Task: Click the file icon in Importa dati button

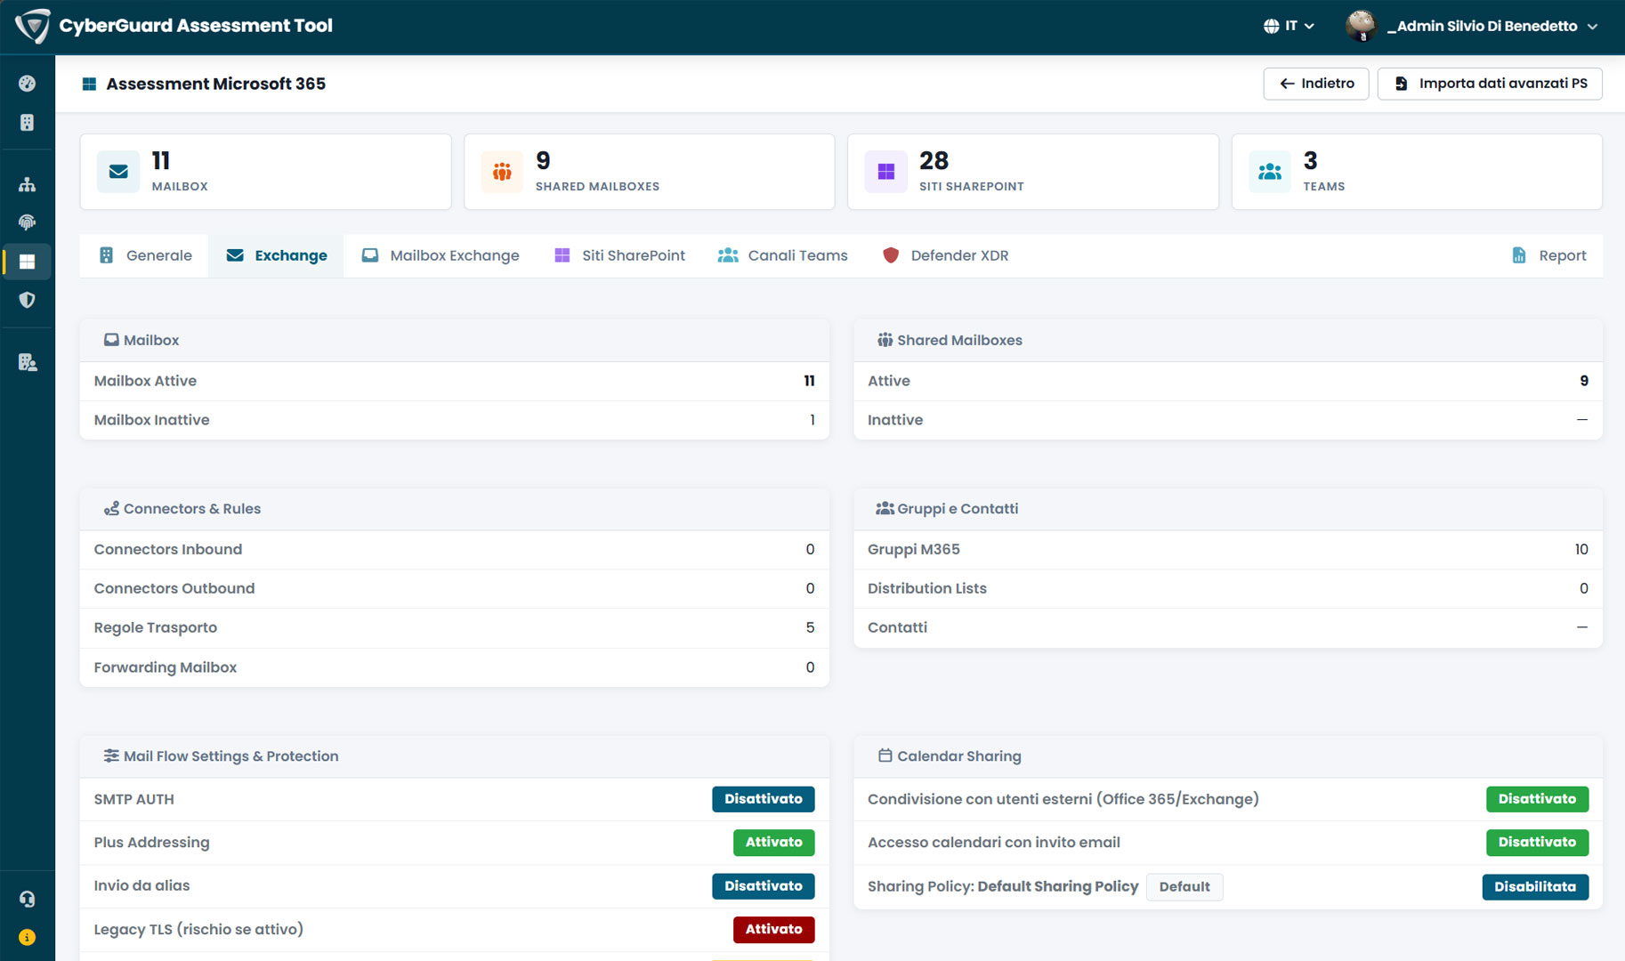Action: 1402,84
